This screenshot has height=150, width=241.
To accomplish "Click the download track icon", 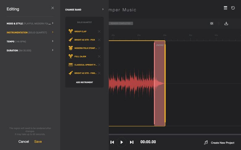I will [x=226, y=23].
